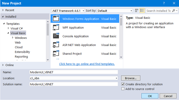Pick the Console Application template icon
The image size is (179, 100).
click(x=56, y=36)
